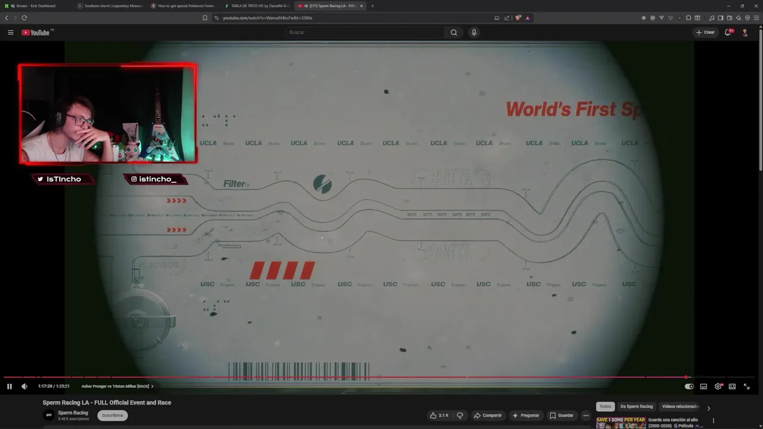
Task: Open the more actions ellipsis menu
Action: (586, 415)
